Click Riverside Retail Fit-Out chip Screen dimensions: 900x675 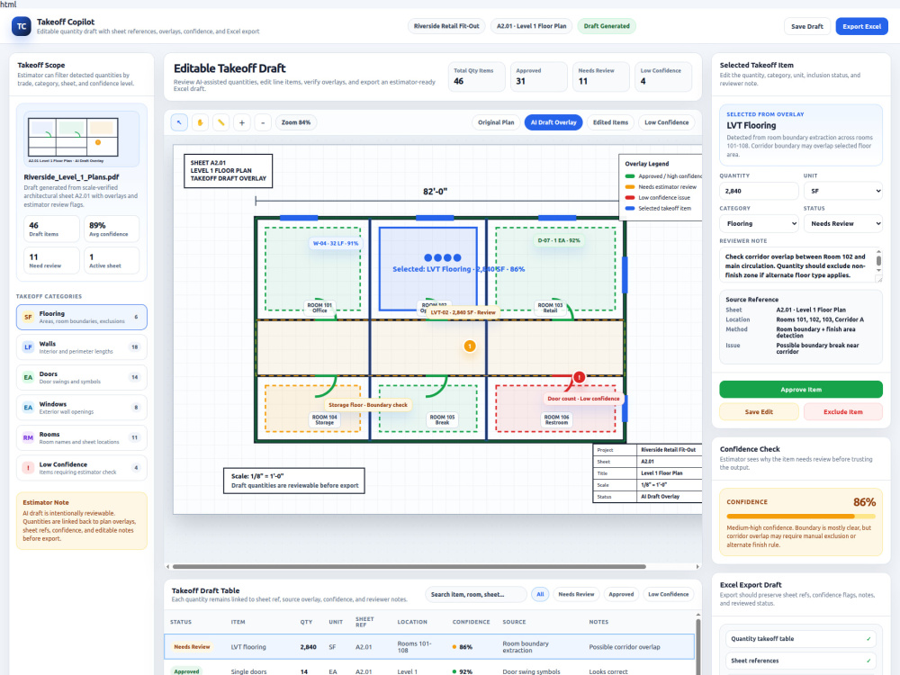pos(446,26)
